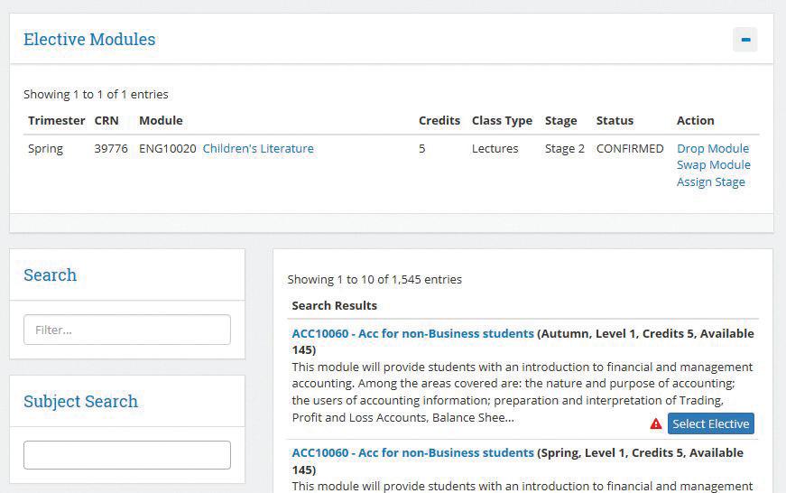Sort by the Trimester column header
Viewport: 786px width, 493px height.
[56, 121]
